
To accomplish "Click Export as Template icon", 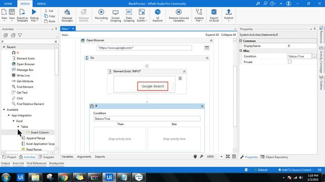I will click(22, 15).
